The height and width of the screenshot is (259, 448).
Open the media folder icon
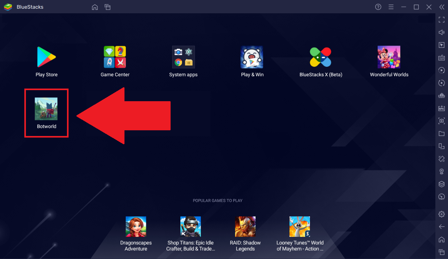(x=442, y=133)
